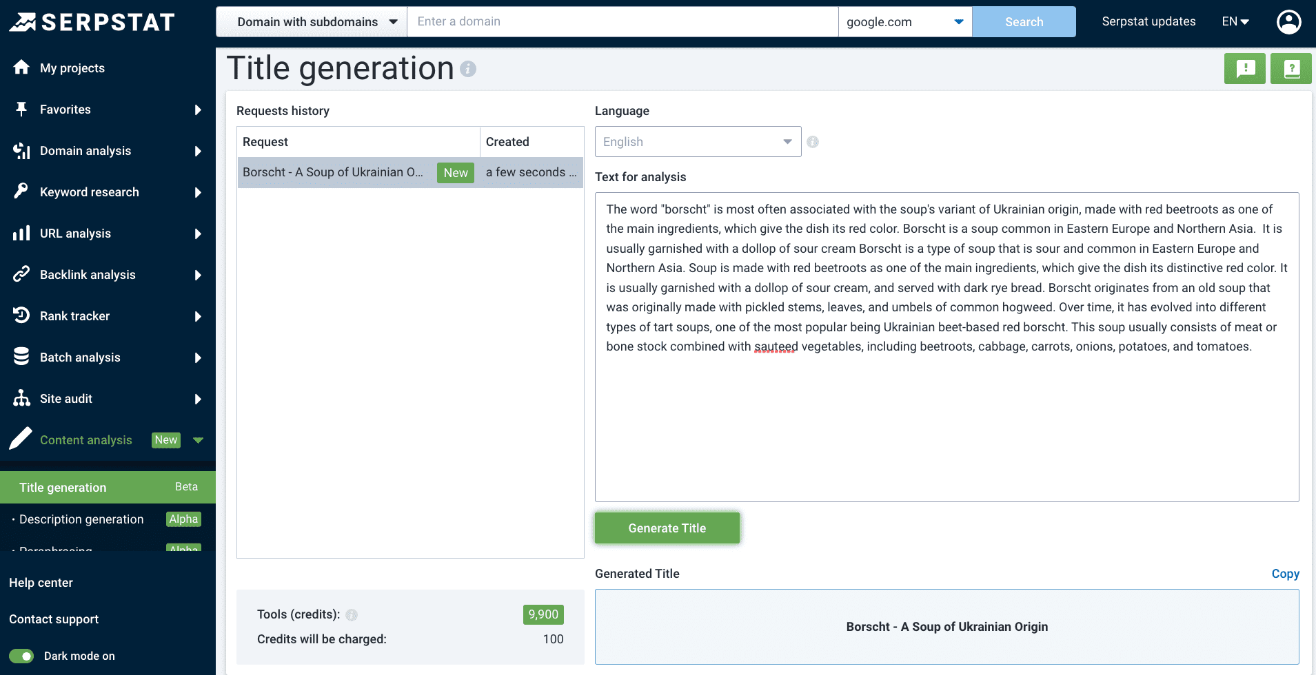This screenshot has width=1316, height=675.
Task: Click the Enter a domain input field
Action: [x=620, y=21]
